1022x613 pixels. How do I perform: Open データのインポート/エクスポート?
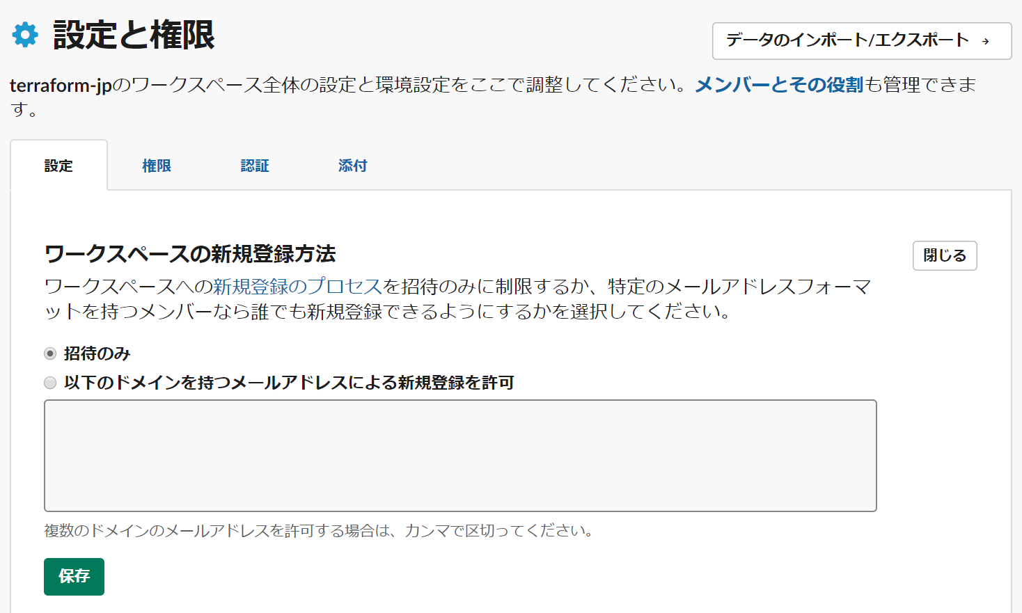[862, 41]
